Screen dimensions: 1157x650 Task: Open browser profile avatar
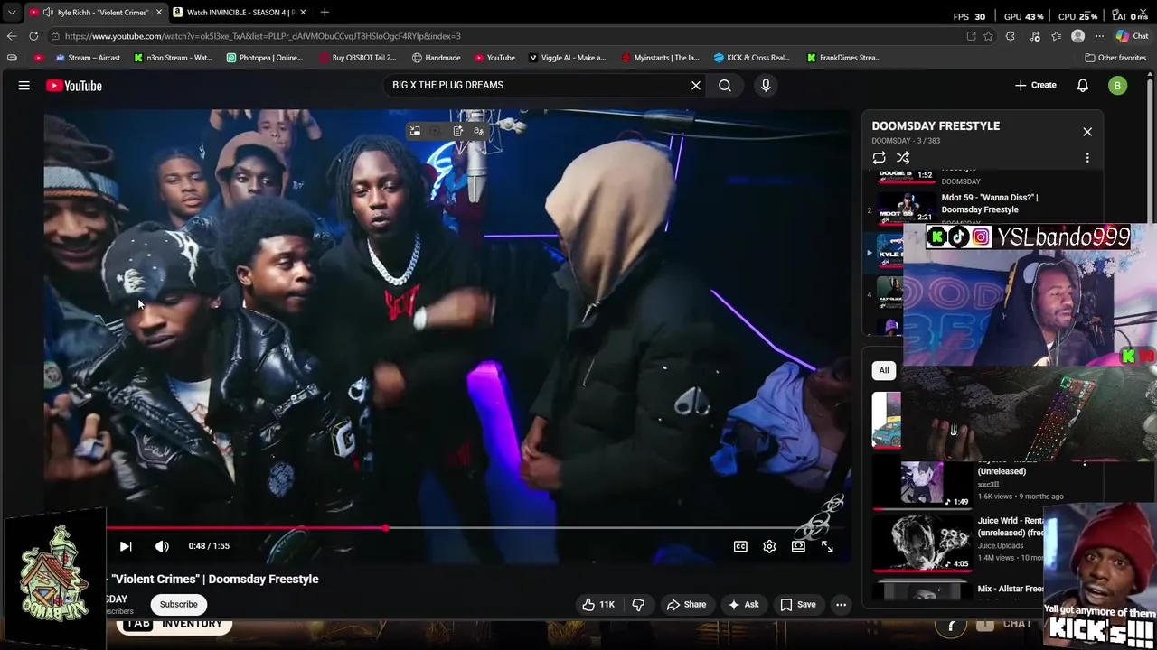[1077, 36]
